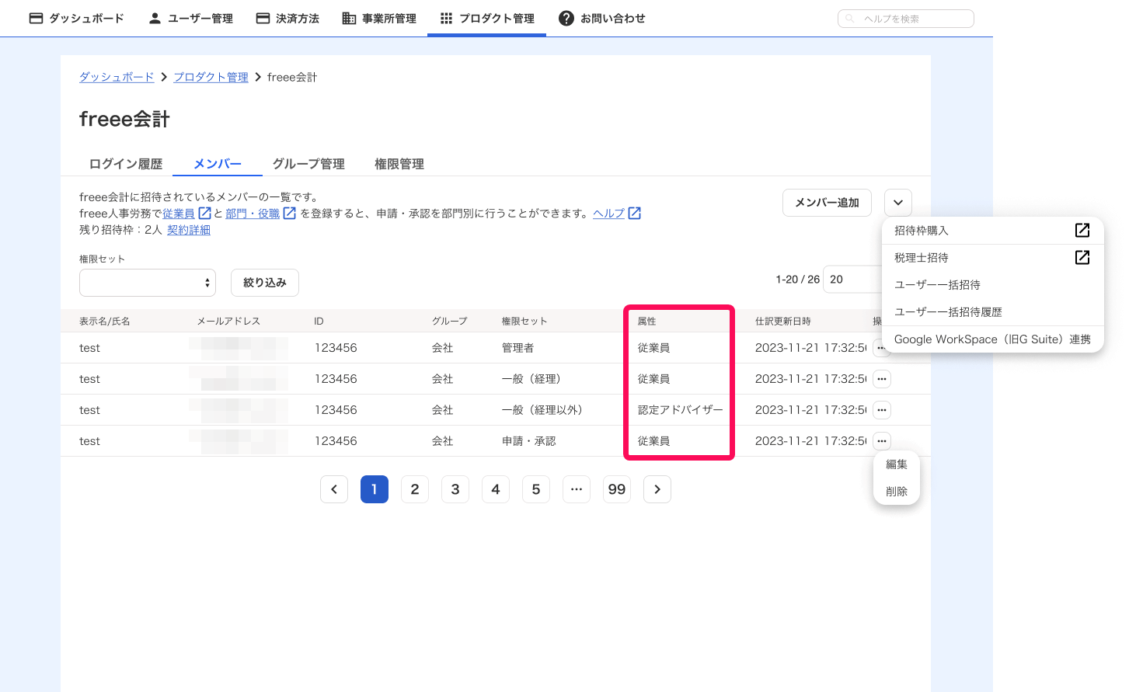Choose ユーザー一括招待 menu entry
This screenshot has width=1129, height=692.
992,285
